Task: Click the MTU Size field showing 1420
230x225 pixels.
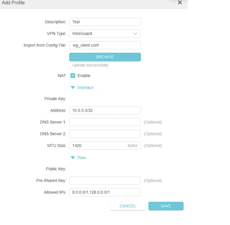Action: (105, 145)
